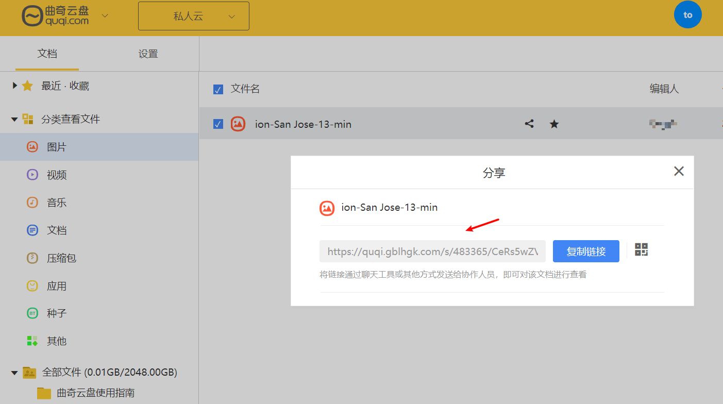Click the QR code icon in share dialog
Viewport: 723px width, 404px height.
pos(641,250)
